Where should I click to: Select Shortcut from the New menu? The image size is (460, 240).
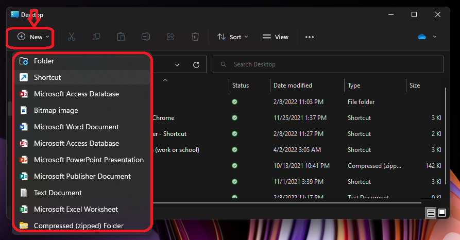82,77
